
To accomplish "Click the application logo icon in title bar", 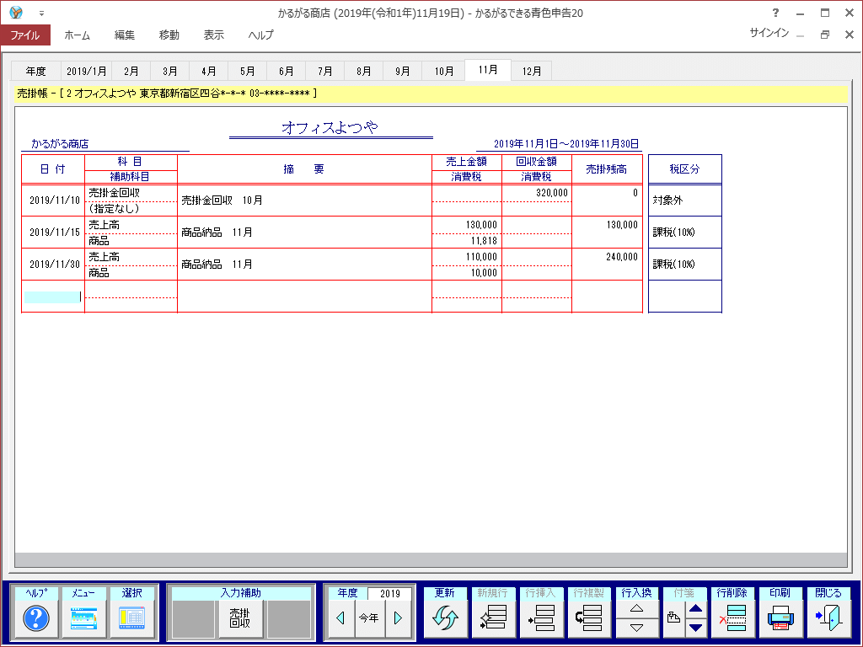I will (17, 12).
